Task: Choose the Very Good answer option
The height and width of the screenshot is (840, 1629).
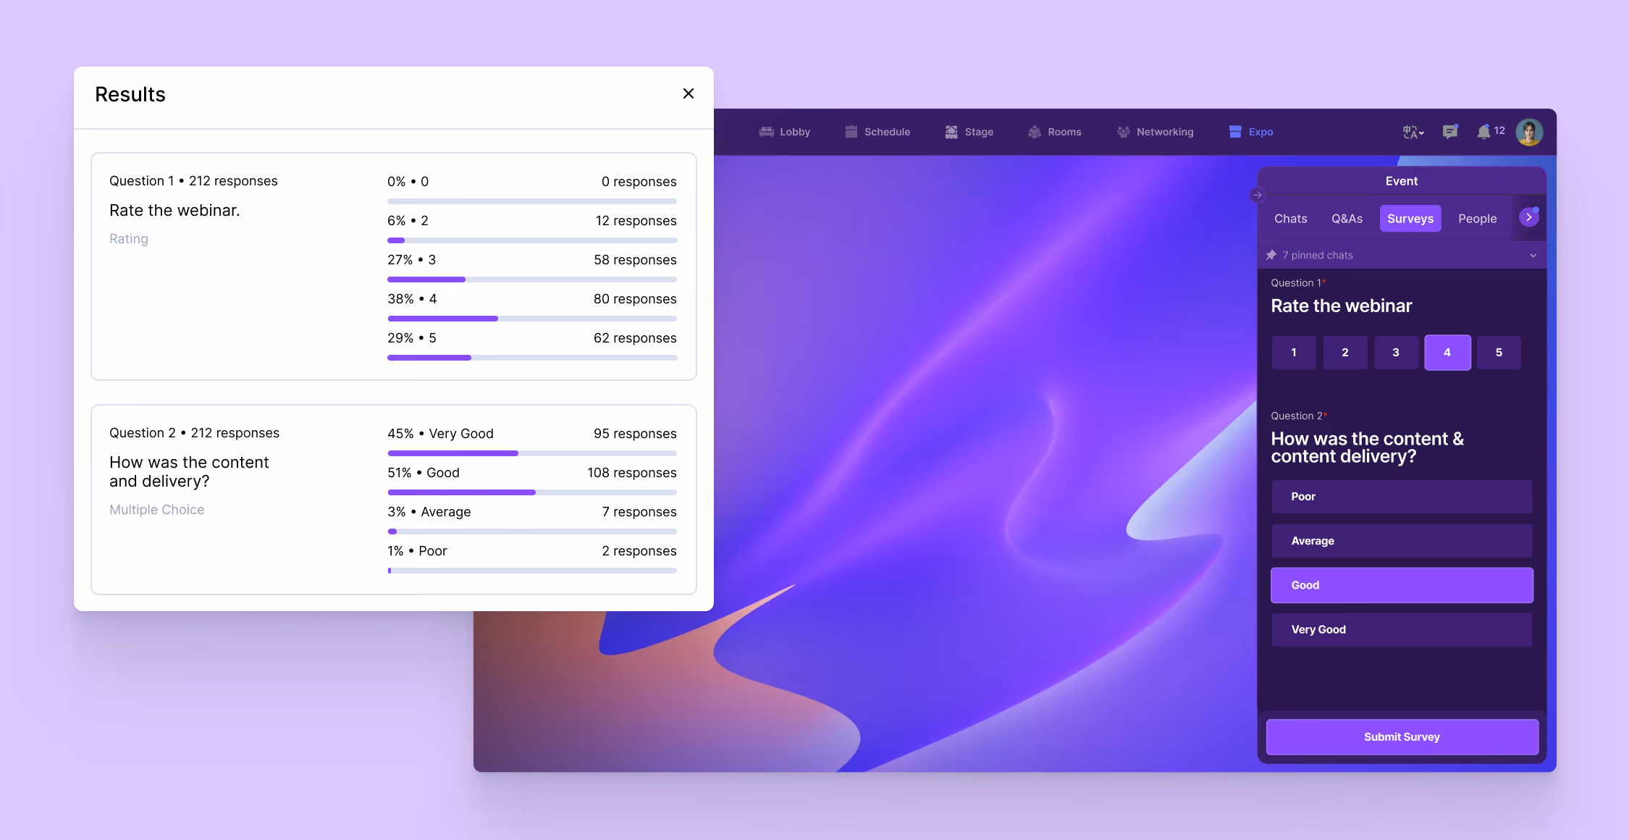Action: pyautogui.click(x=1402, y=629)
